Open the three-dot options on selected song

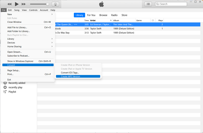[76, 24]
